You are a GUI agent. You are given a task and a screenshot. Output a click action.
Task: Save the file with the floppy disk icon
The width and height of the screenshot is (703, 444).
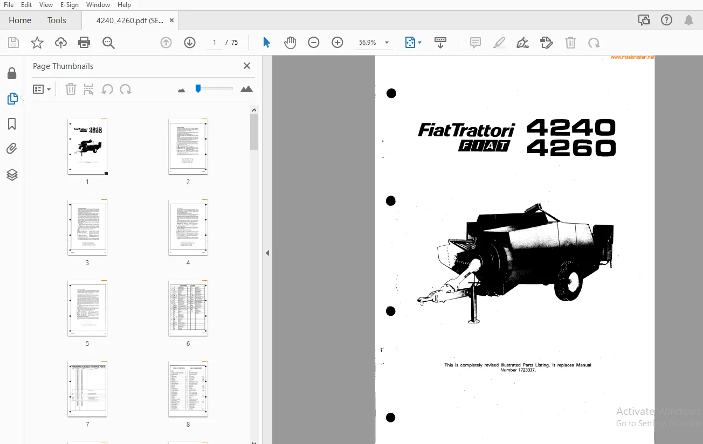pos(13,43)
